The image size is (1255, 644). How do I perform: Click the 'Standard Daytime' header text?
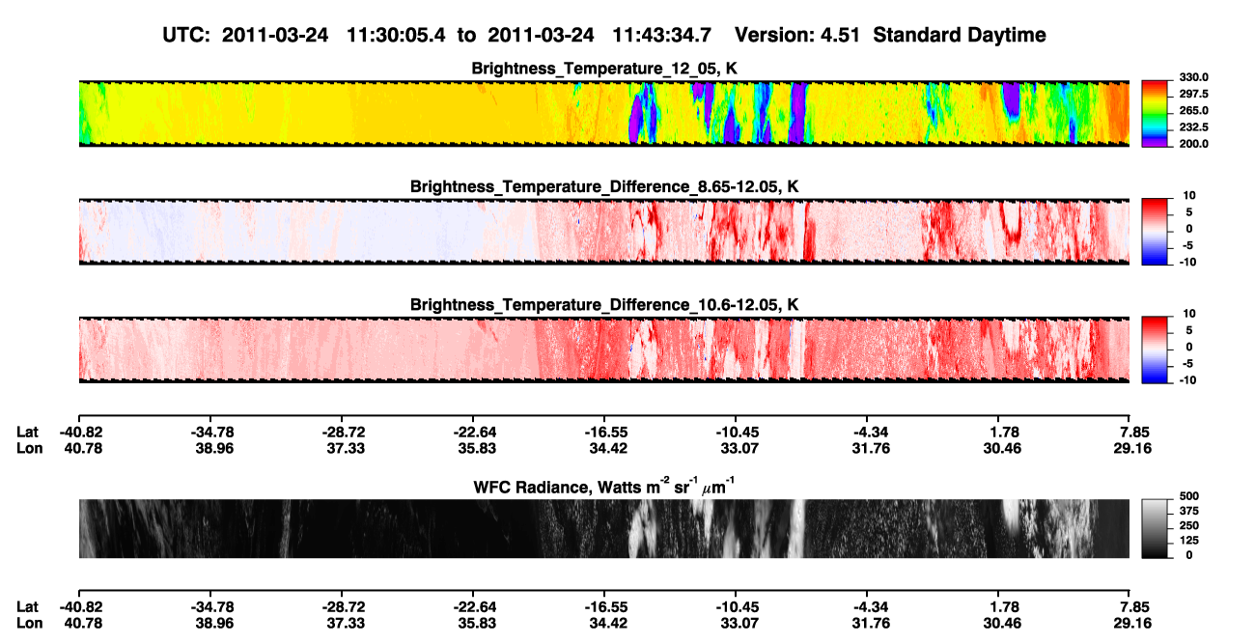click(x=958, y=36)
